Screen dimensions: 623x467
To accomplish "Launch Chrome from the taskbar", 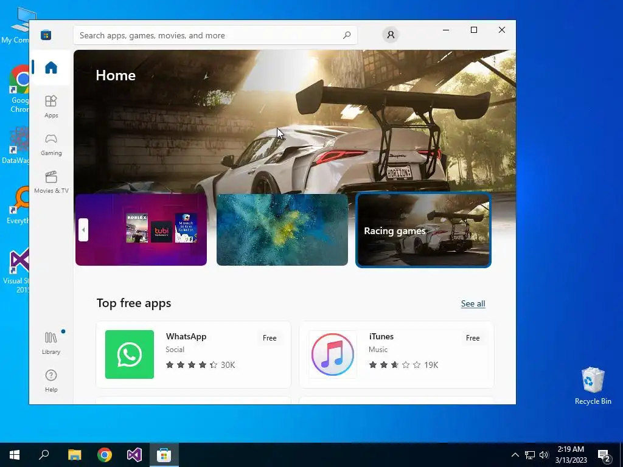I will pos(105,455).
